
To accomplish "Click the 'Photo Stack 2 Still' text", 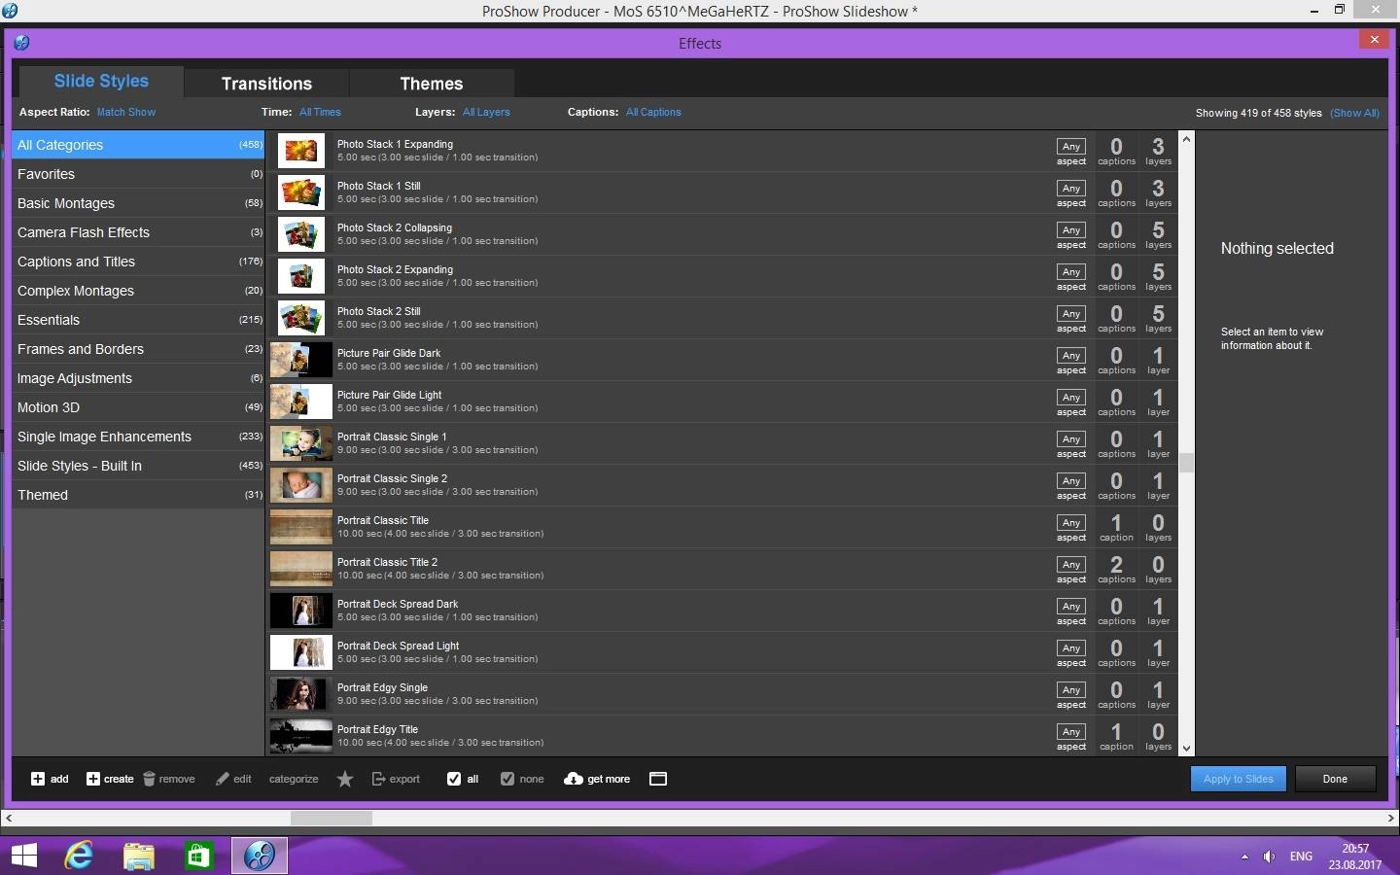I will tap(379, 311).
